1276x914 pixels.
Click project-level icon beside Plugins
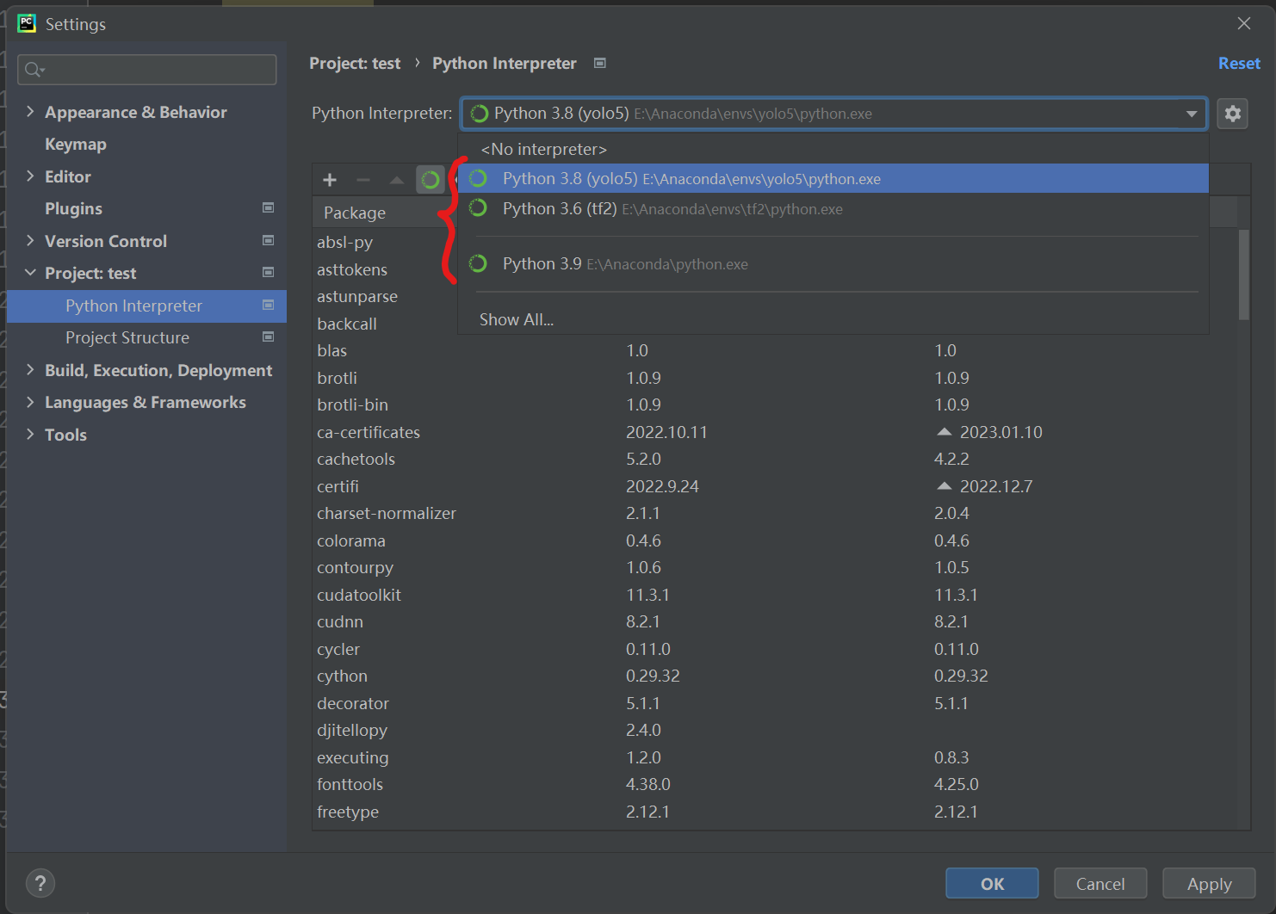click(x=268, y=207)
